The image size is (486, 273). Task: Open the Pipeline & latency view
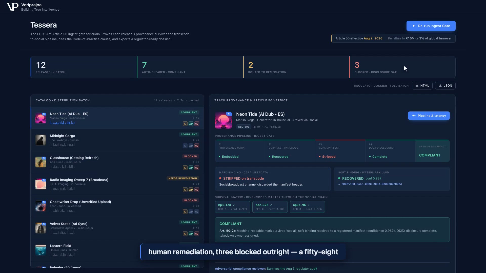(x=429, y=116)
